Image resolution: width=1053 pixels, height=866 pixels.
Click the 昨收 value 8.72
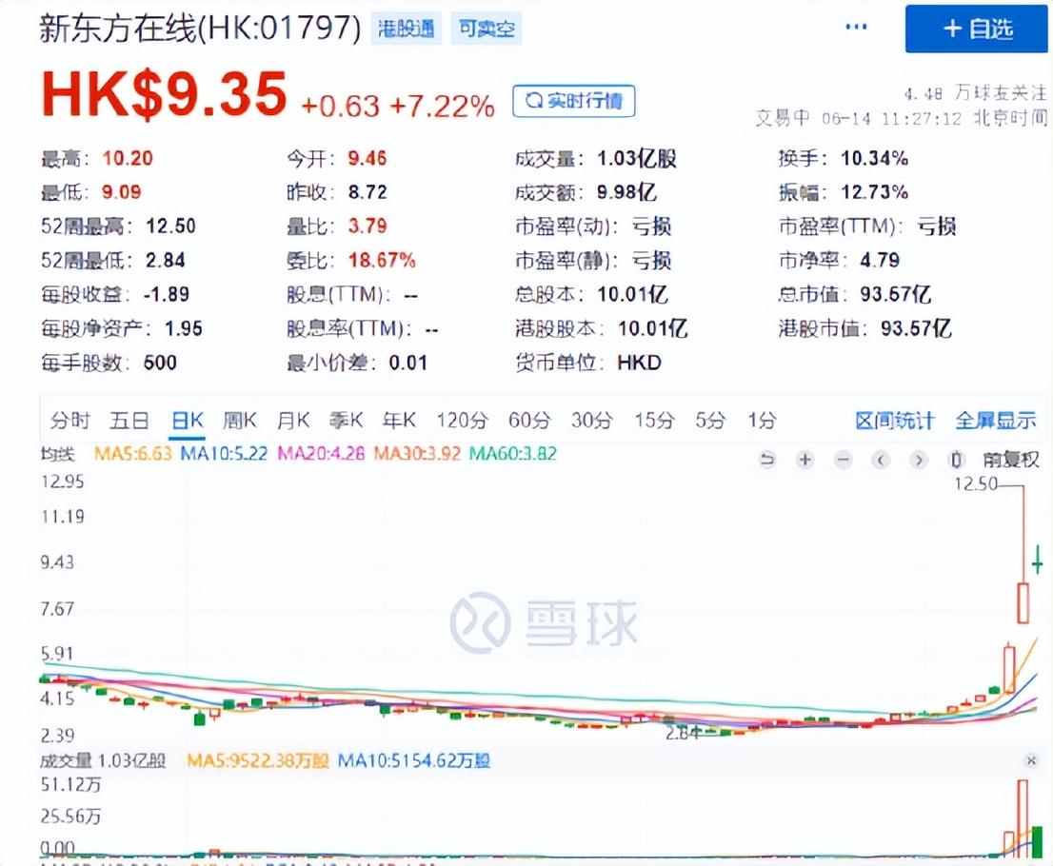(368, 192)
